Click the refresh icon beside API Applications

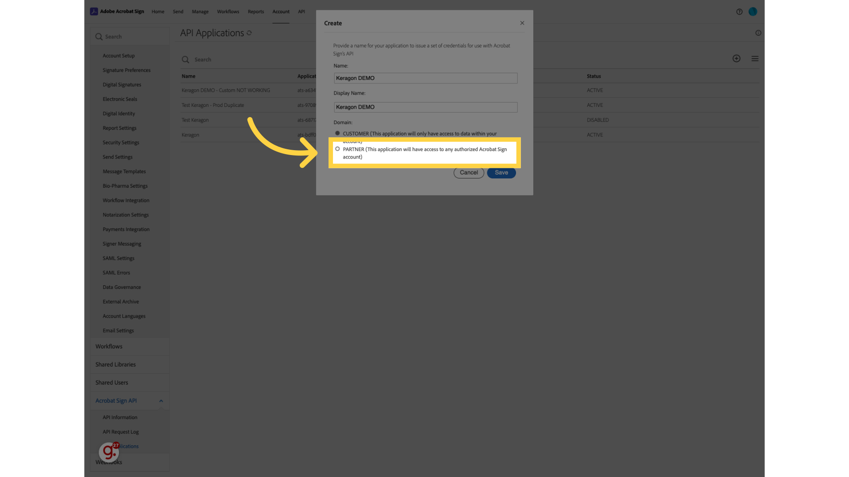tap(249, 33)
